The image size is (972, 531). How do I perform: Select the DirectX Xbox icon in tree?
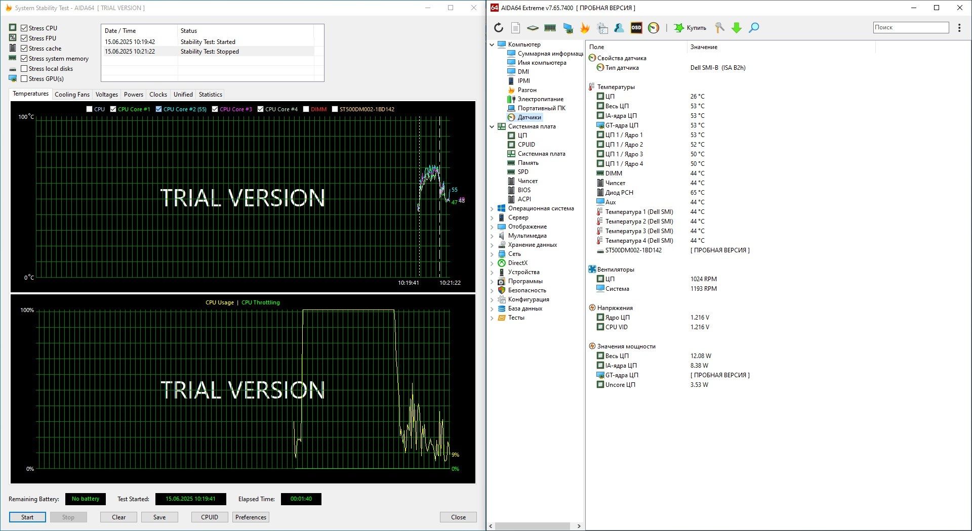pos(502,263)
